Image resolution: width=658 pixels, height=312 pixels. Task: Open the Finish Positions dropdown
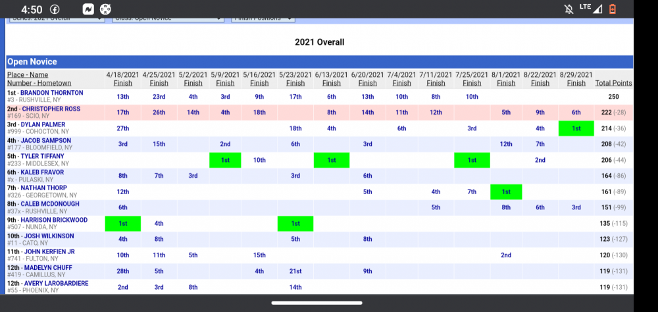263,19
